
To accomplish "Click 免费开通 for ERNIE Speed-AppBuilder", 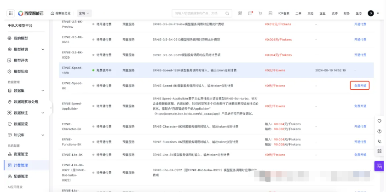I will pos(360,106).
